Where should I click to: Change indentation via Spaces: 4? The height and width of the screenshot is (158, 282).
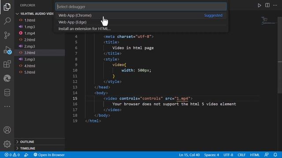click(x=211, y=155)
